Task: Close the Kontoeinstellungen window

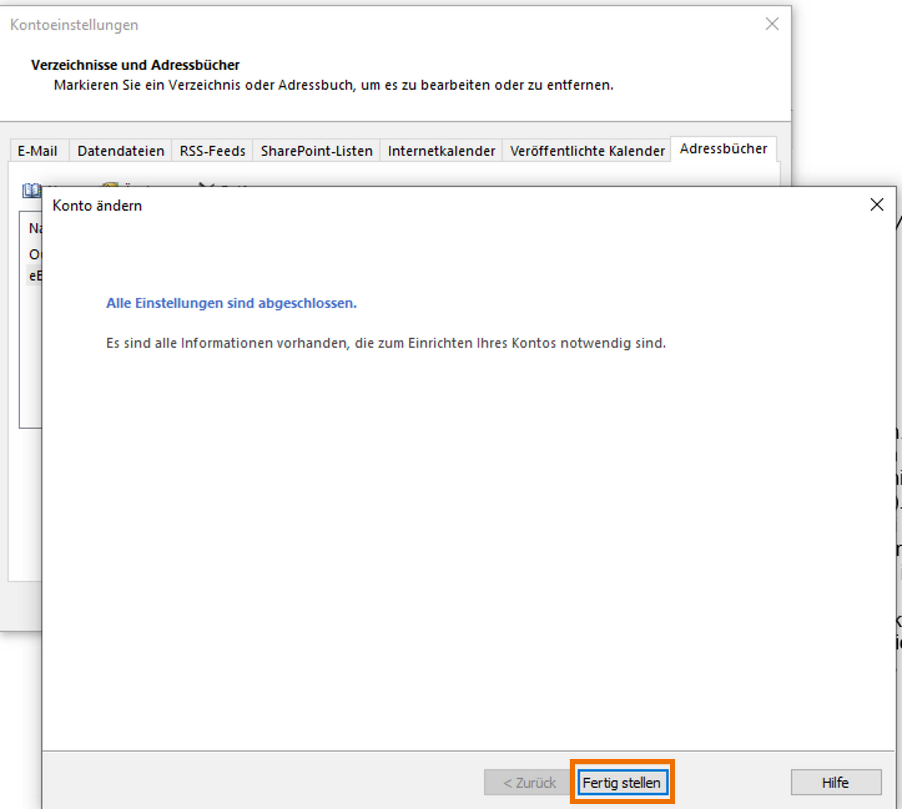Action: point(772,24)
